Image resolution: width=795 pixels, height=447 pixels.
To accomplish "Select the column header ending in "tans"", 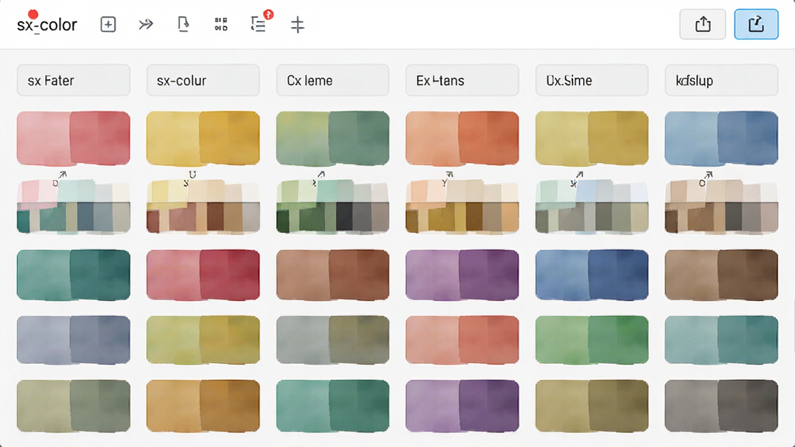I will (462, 80).
